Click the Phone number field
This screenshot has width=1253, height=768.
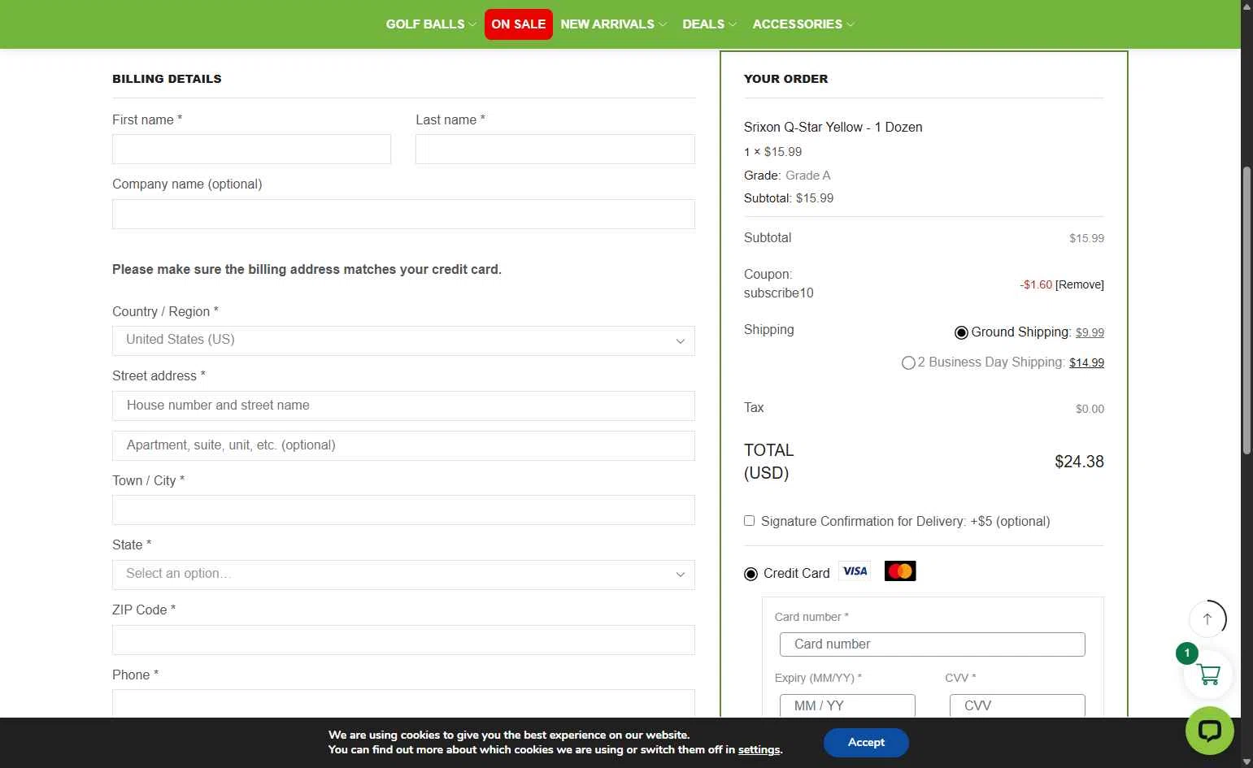(403, 704)
